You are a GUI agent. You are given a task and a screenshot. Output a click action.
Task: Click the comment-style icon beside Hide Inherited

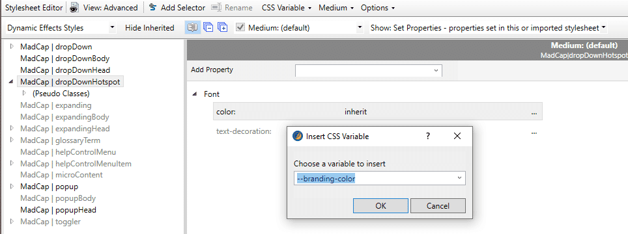click(193, 27)
